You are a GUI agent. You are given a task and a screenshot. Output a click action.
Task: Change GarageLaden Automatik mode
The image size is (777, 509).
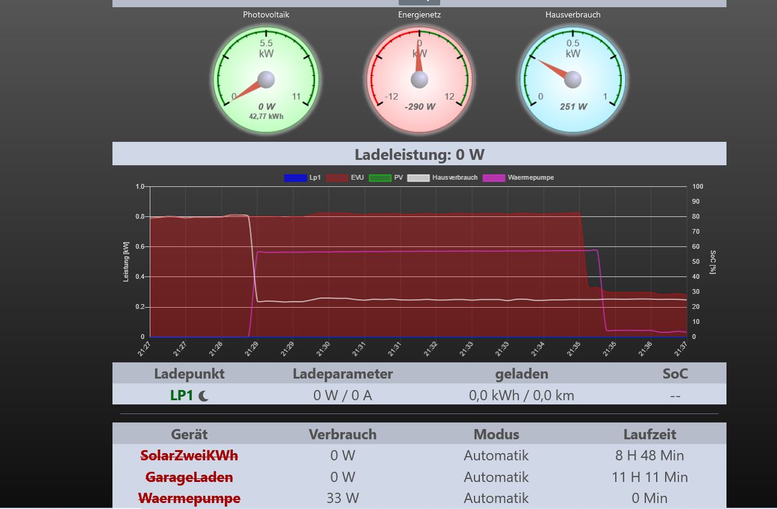496,477
